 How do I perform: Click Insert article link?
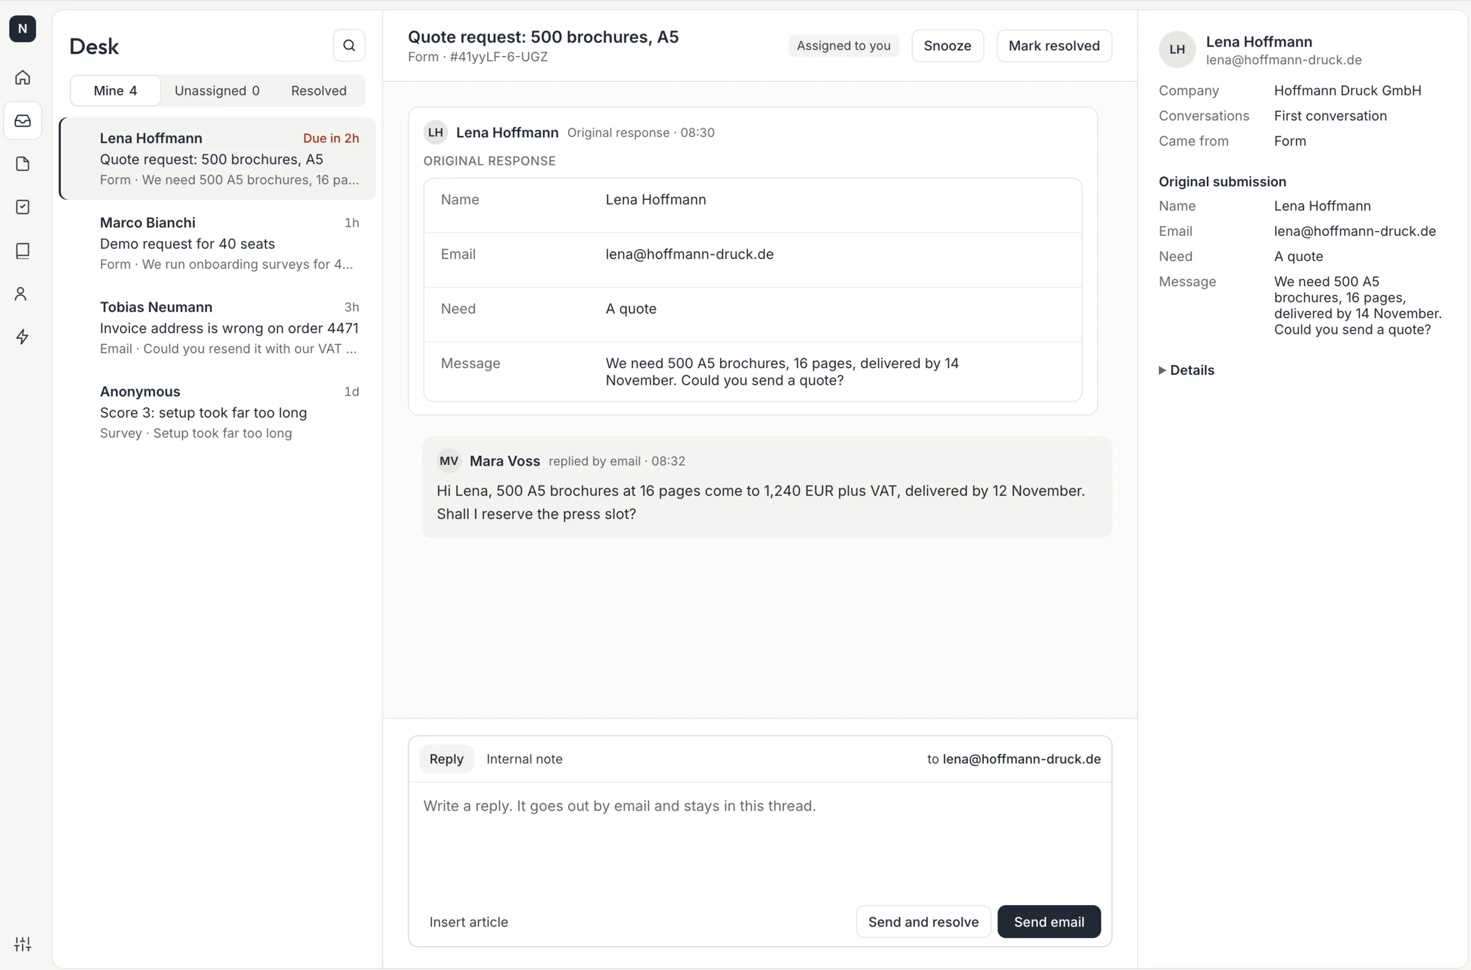click(x=468, y=922)
